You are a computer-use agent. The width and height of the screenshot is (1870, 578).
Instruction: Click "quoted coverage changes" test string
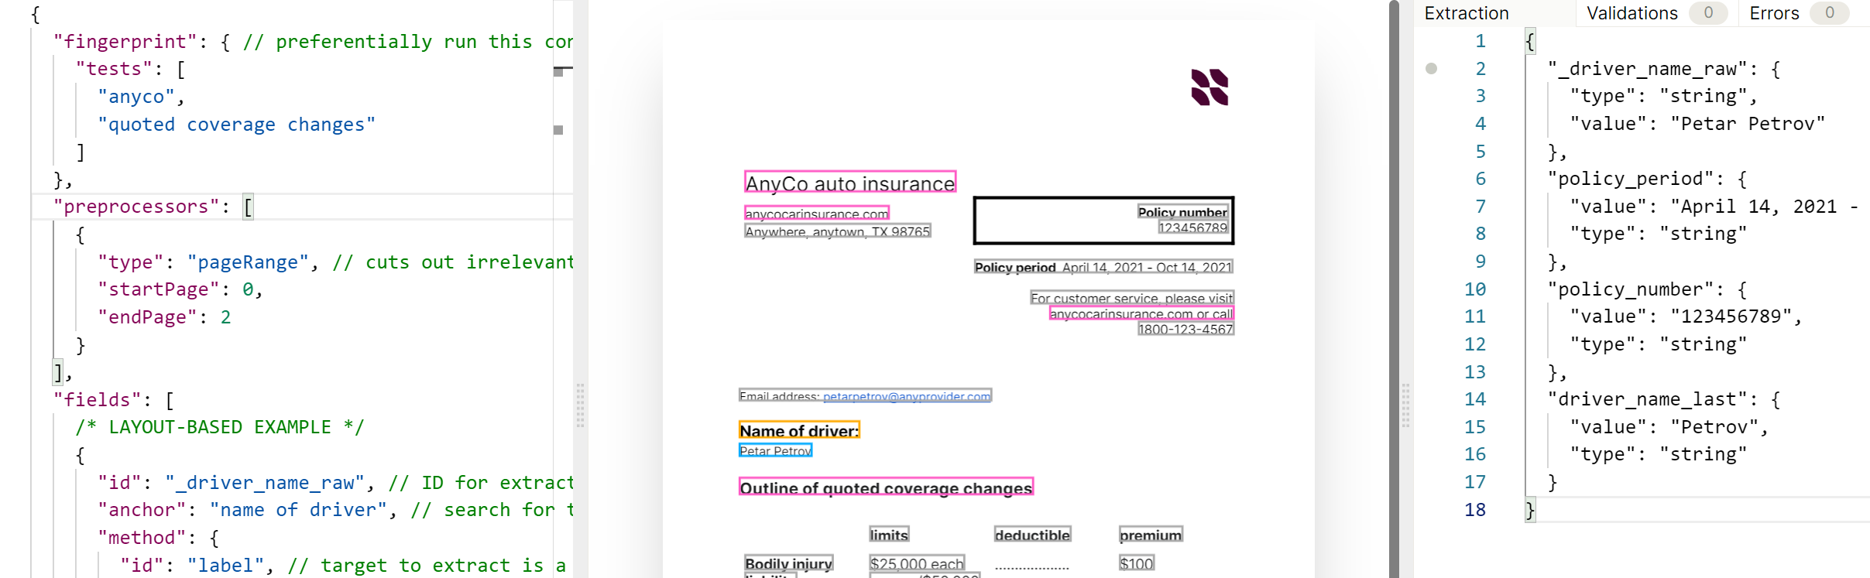click(236, 125)
